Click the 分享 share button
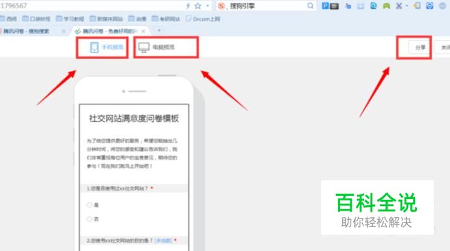This screenshot has width=450, height=251. click(420, 47)
